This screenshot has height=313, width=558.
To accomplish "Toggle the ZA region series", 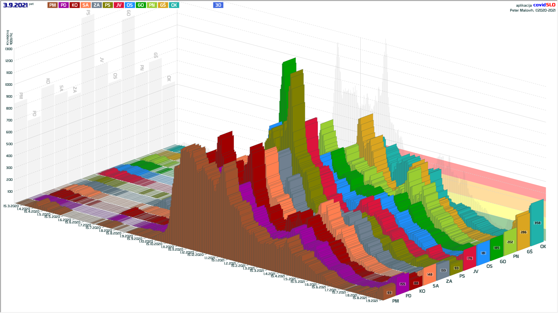I will tap(96, 5).
